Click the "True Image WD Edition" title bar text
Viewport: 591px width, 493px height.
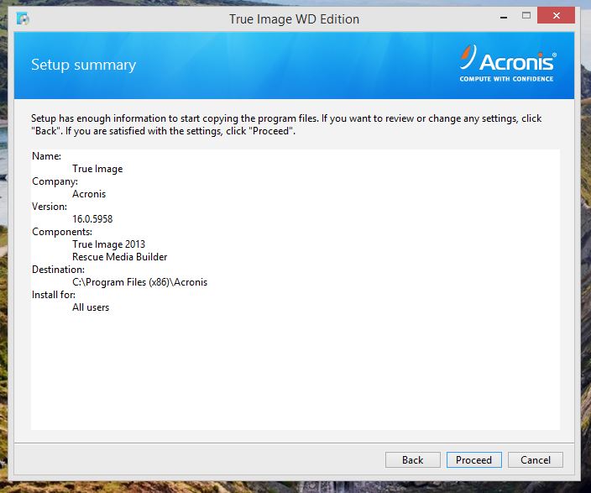pos(294,18)
